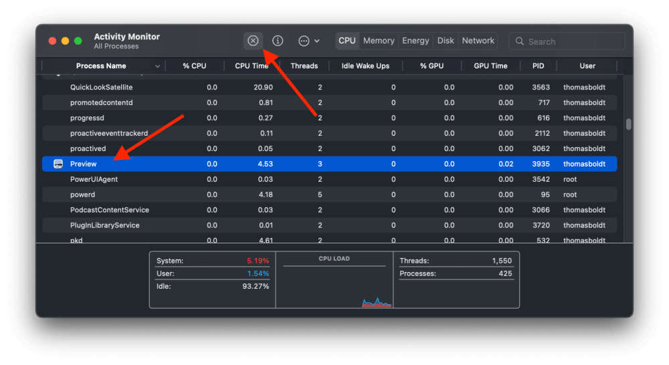Click the Threads total 1,550

pyautogui.click(x=502, y=261)
